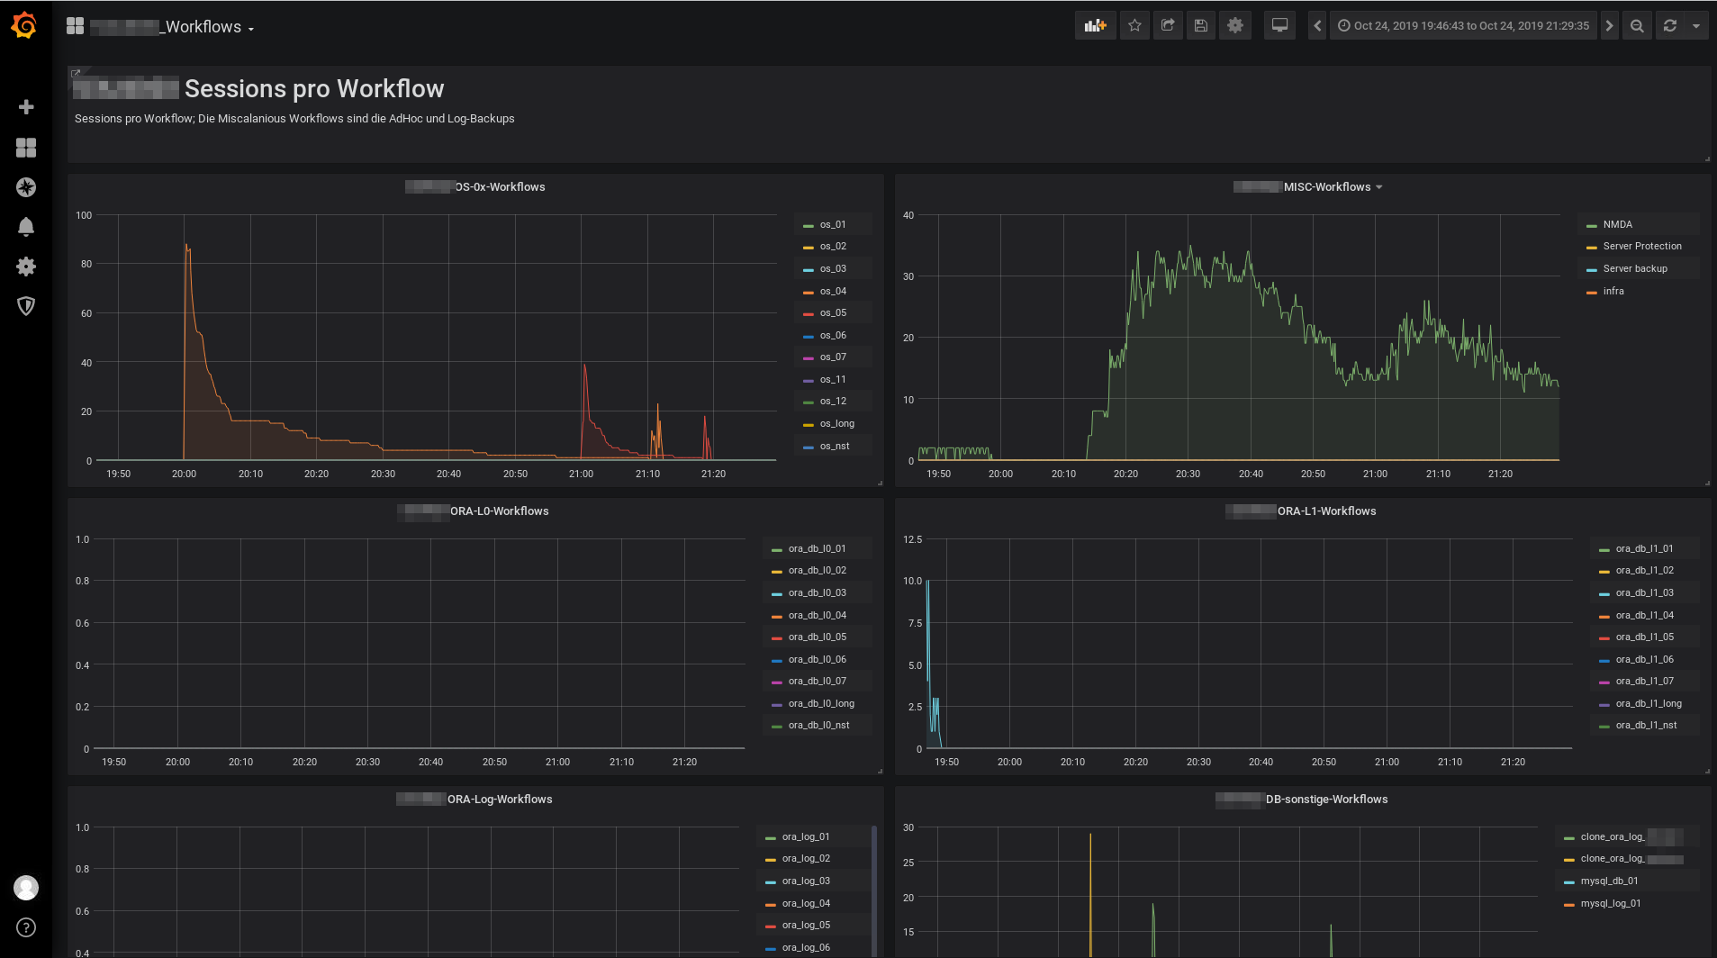
Task: Open Configuration gear in sidebar
Action: click(26, 267)
